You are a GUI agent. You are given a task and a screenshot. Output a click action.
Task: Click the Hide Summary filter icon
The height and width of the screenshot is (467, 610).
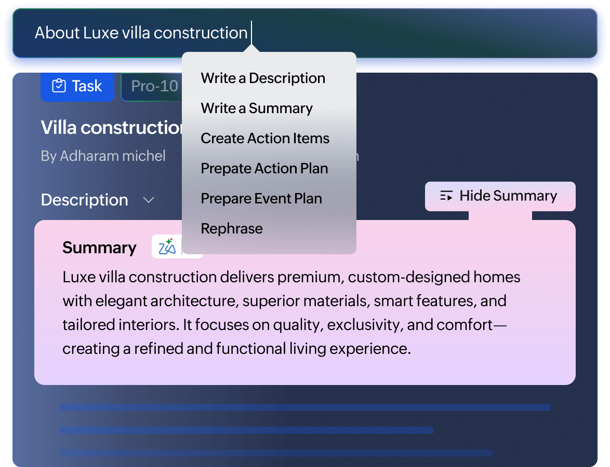446,196
